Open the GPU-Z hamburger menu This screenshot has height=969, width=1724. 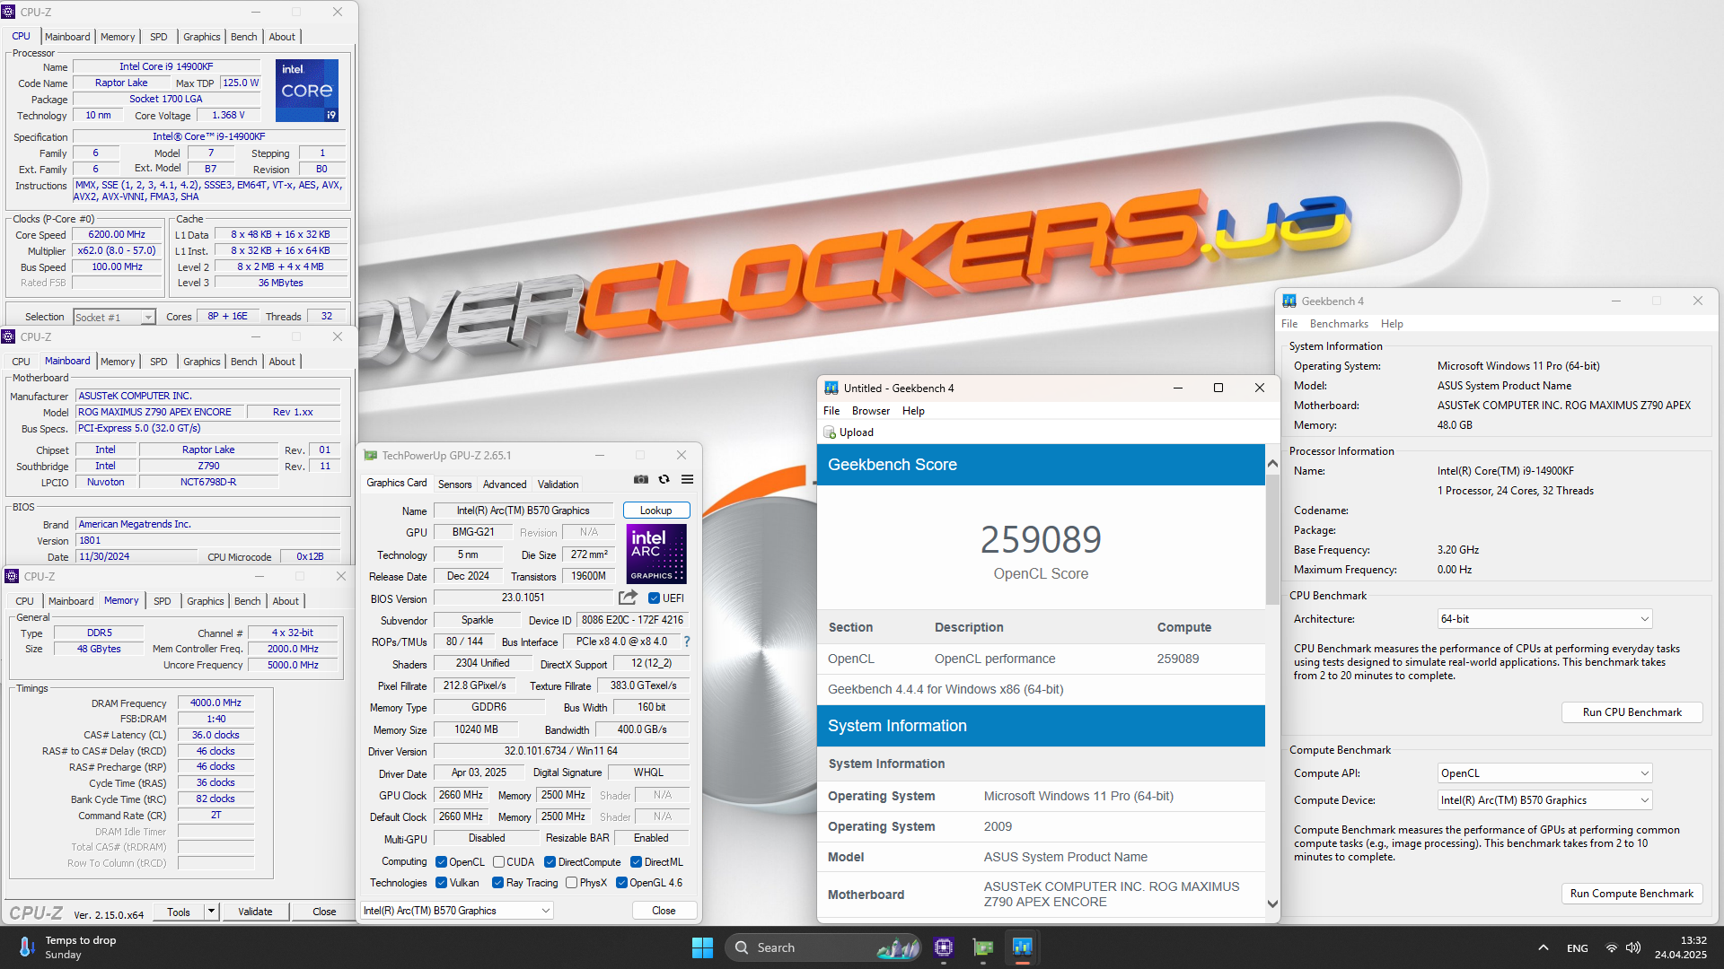coord(688,479)
